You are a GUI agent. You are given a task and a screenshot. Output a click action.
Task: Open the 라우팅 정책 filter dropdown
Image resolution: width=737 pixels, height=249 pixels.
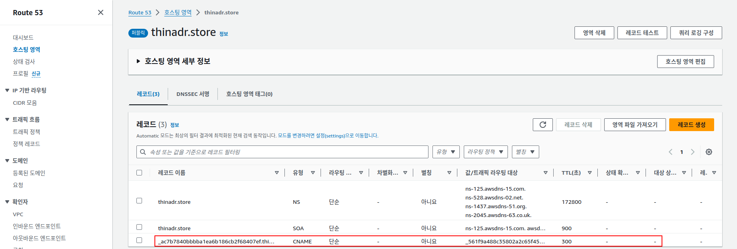[x=486, y=152]
